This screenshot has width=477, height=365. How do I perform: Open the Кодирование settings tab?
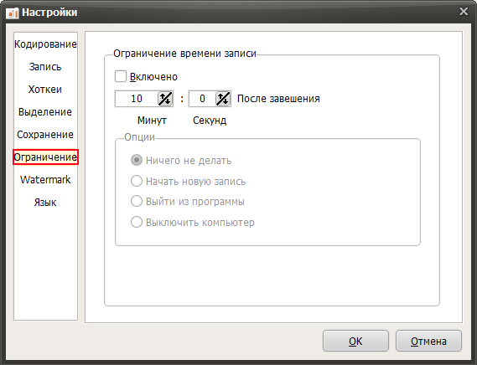pos(45,44)
